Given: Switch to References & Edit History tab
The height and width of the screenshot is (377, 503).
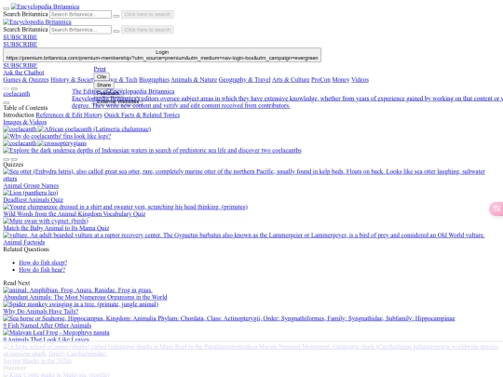Looking at the screenshot, I should point(69,115).
